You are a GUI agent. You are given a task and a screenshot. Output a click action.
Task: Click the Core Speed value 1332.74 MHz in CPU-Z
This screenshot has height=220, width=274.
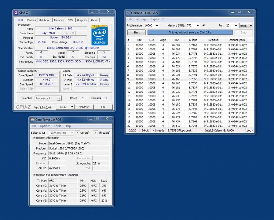click(x=47, y=75)
